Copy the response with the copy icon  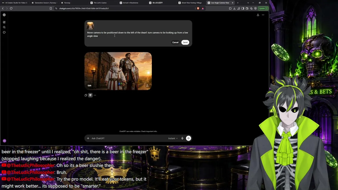pyautogui.click(x=86, y=95)
